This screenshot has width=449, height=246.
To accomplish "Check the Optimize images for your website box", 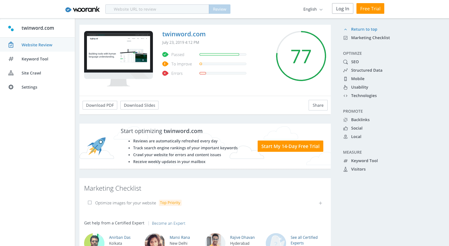I will pyautogui.click(x=90, y=202).
